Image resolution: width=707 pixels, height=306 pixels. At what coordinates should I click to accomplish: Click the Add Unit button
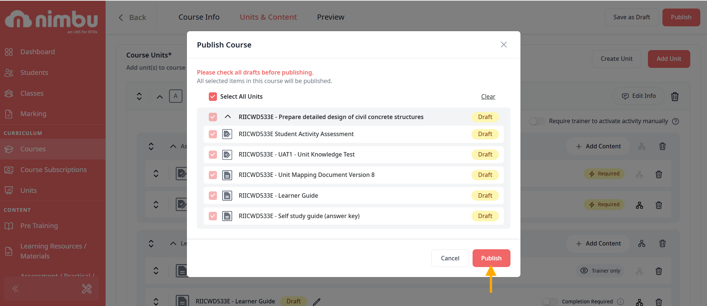669,59
